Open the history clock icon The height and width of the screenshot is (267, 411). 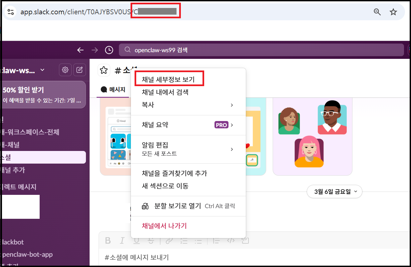point(109,50)
